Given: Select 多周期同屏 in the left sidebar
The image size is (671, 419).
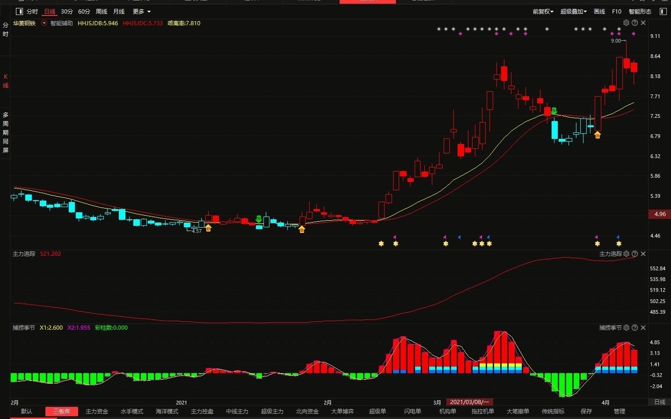Looking at the screenshot, I should (6, 132).
